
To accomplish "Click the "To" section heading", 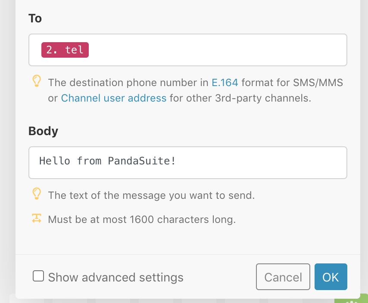I will [x=35, y=19].
